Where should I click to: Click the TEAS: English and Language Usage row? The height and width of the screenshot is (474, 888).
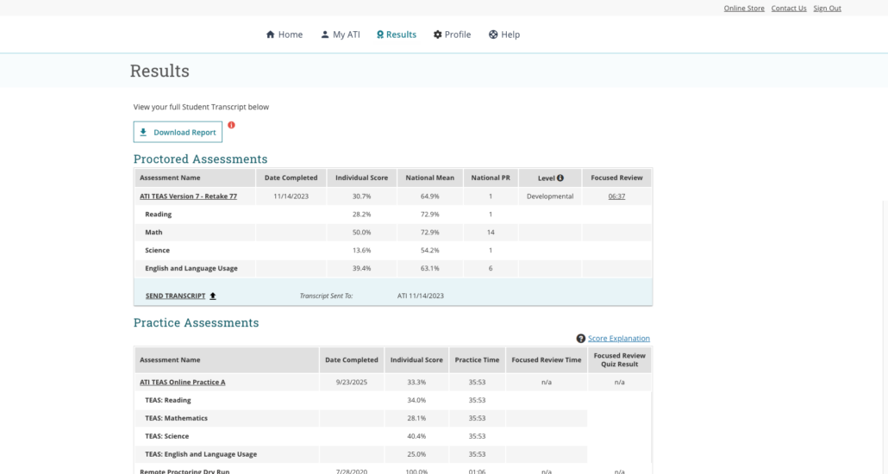click(x=360, y=454)
